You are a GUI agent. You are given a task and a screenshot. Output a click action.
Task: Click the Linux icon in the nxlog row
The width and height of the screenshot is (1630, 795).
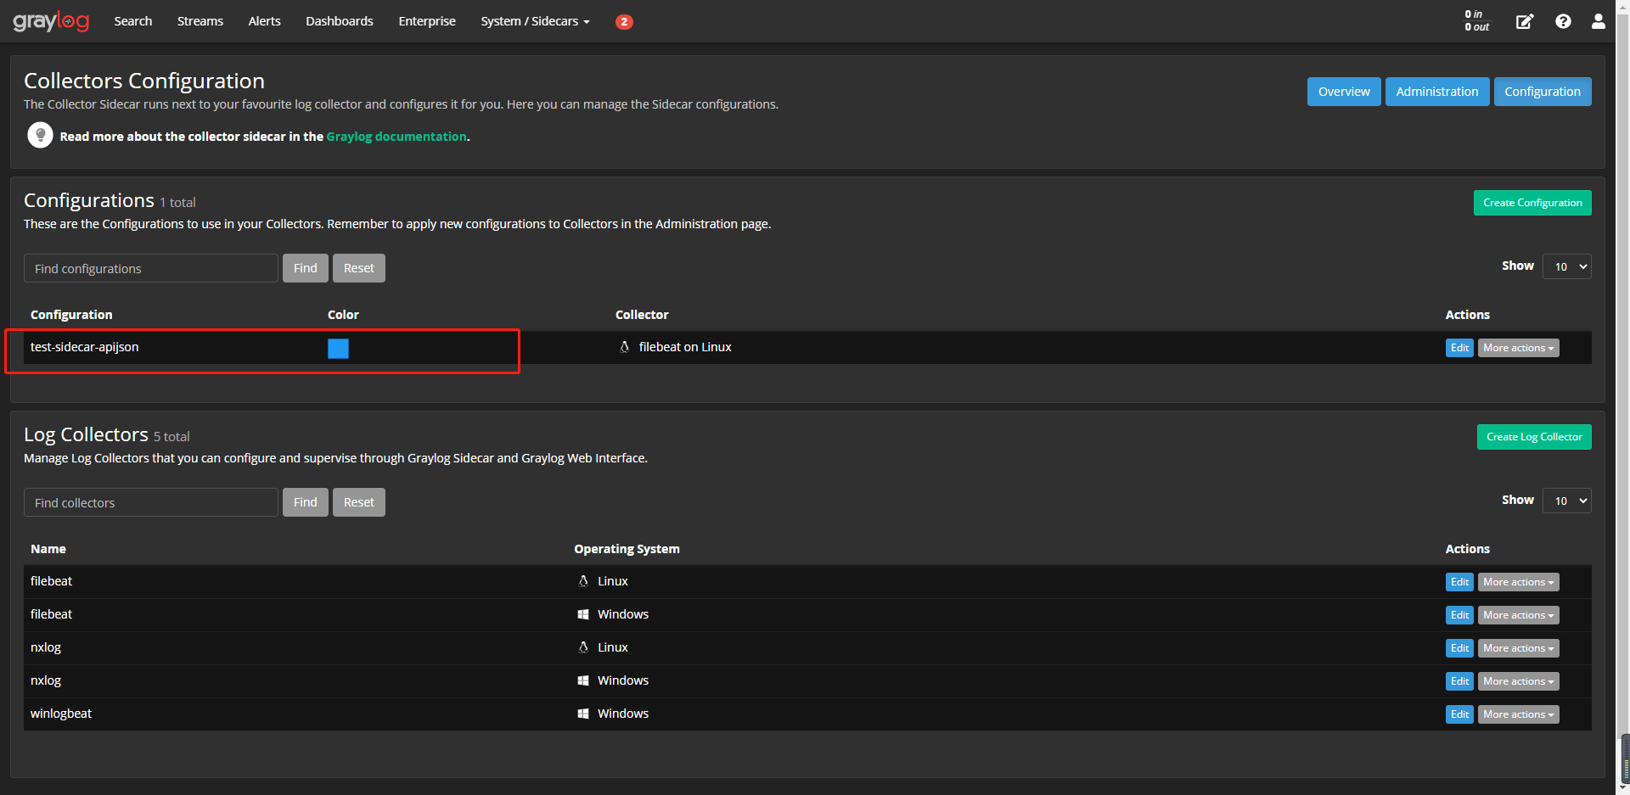[x=583, y=647]
